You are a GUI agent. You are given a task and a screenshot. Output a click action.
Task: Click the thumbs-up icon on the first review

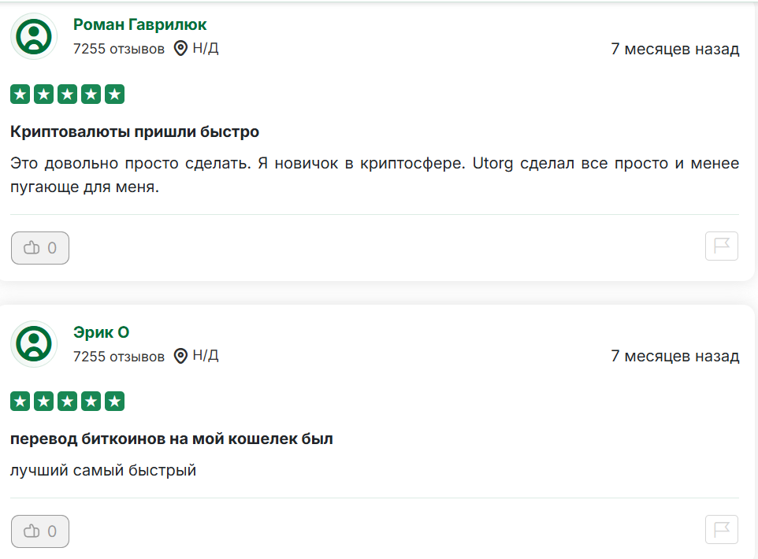click(30, 247)
